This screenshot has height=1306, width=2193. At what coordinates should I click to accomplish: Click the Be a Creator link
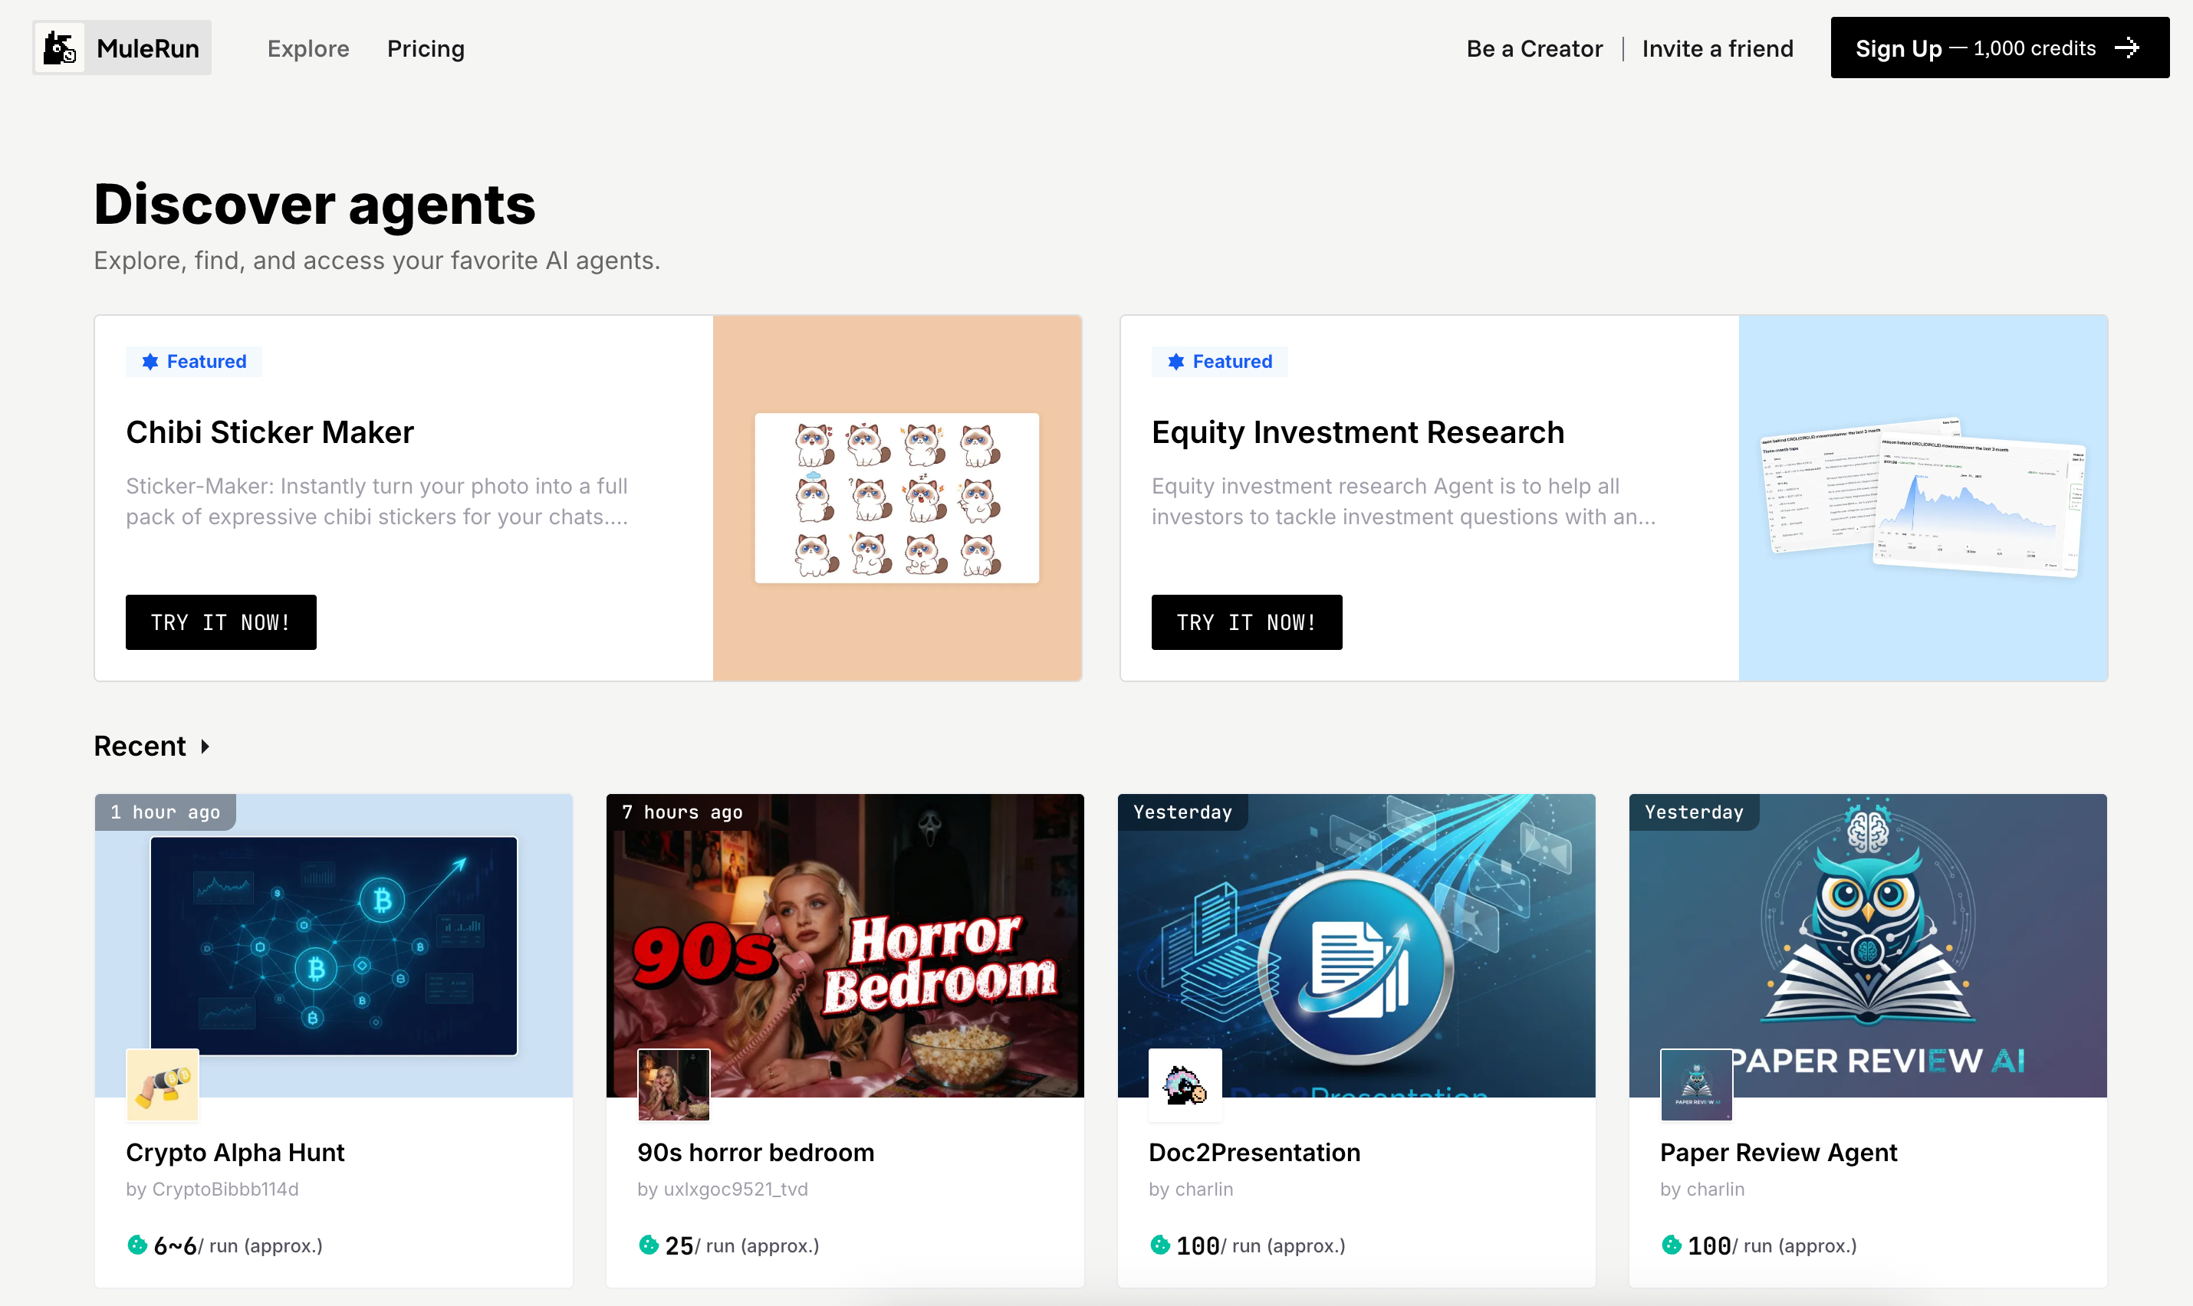click(x=1534, y=48)
